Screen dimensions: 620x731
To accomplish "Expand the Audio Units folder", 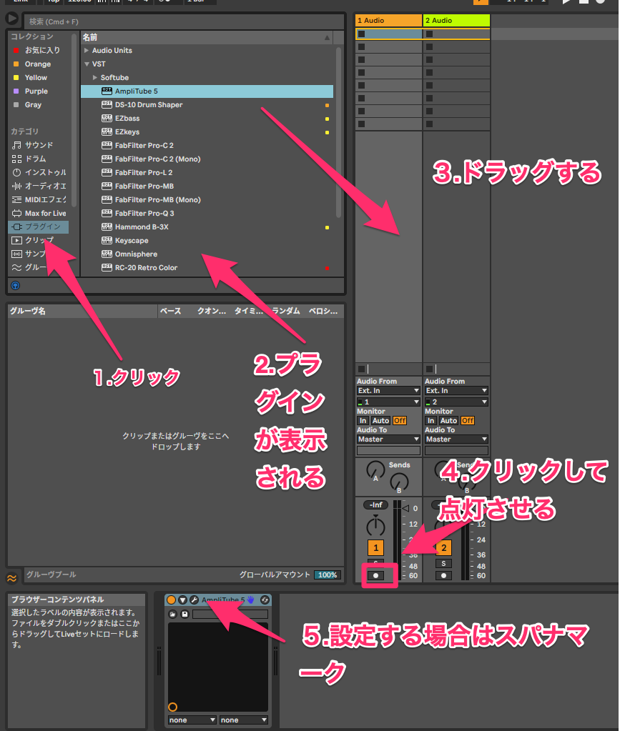I will pyautogui.click(x=87, y=51).
